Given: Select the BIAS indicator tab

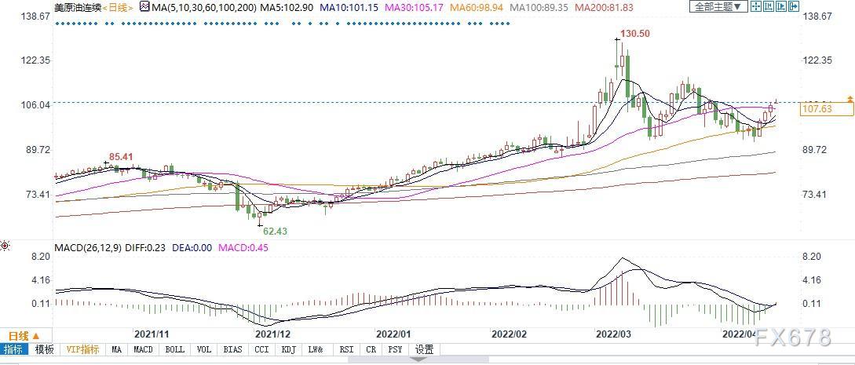Looking at the screenshot, I should [233, 350].
